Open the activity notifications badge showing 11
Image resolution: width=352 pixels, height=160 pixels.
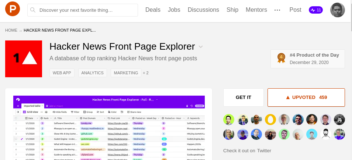point(316,10)
